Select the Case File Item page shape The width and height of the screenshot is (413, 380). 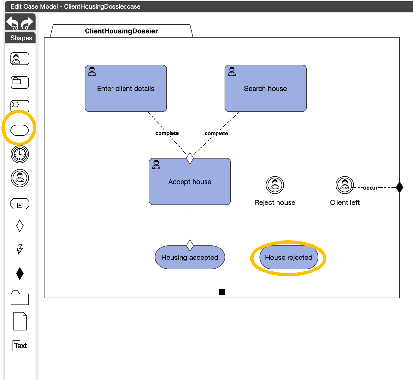click(20, 321)
